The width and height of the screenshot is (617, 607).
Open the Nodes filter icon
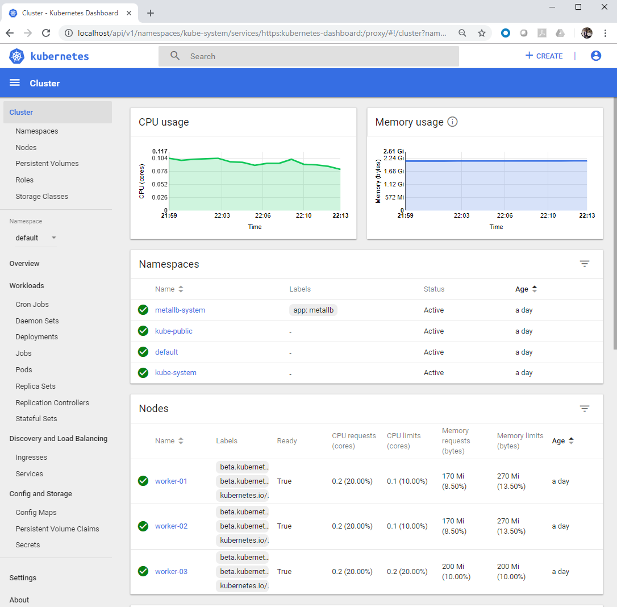585,409
